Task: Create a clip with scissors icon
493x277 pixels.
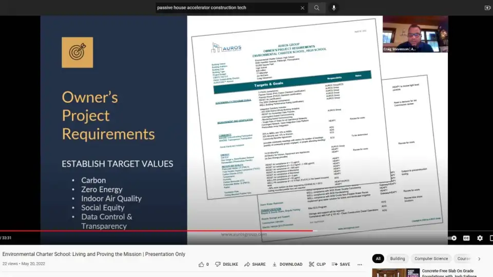Action: (x=317, y=264)
